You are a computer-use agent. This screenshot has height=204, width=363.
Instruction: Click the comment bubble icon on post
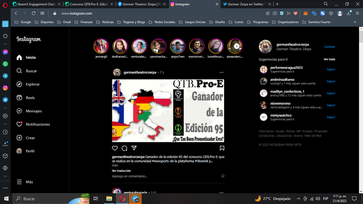pos(124,148)
